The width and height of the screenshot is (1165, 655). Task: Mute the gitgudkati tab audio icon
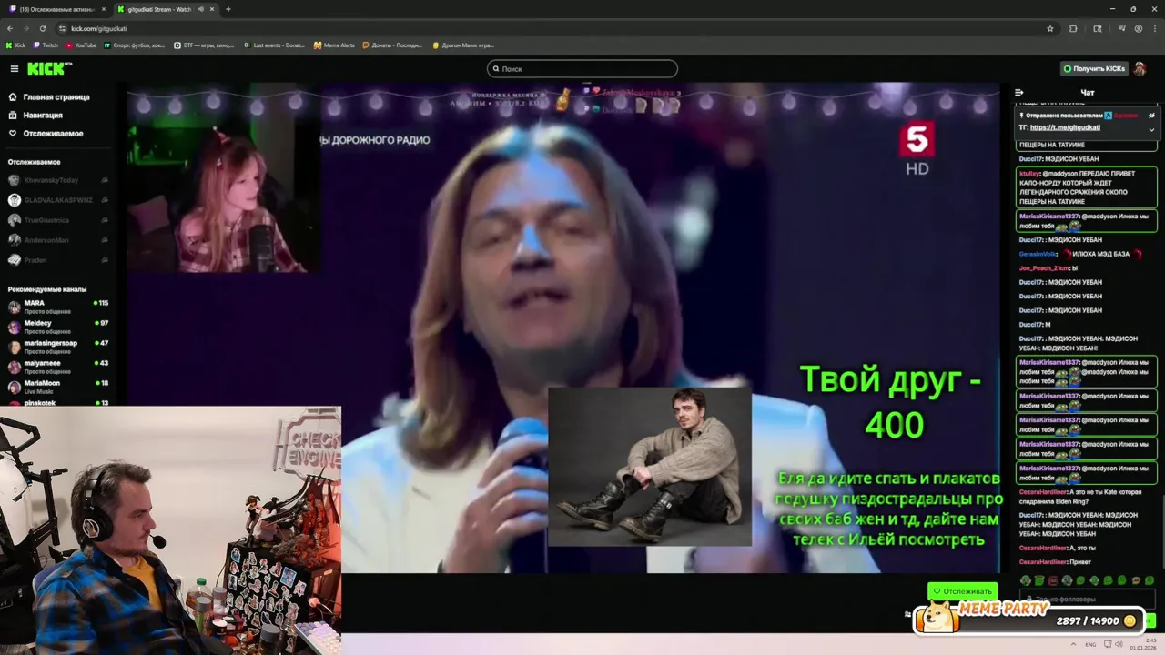pos(199,9)
